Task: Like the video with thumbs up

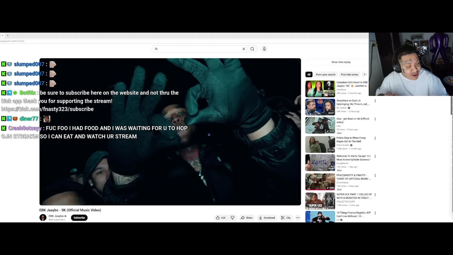Action: 221,218
